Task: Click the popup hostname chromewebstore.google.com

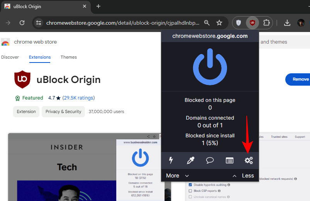Action: tap(210, 36)
